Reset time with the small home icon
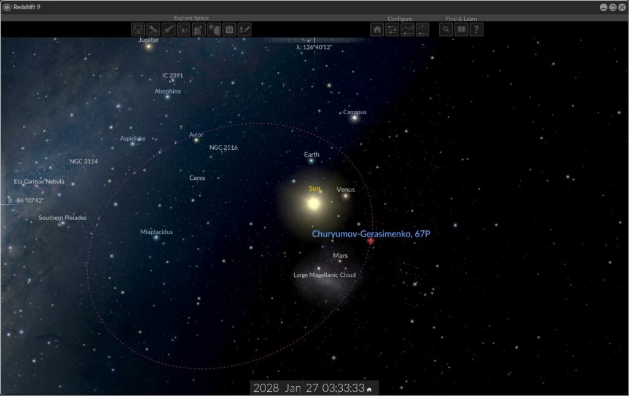The height and width of the screenshot is (396, 629). pos(369,389)
